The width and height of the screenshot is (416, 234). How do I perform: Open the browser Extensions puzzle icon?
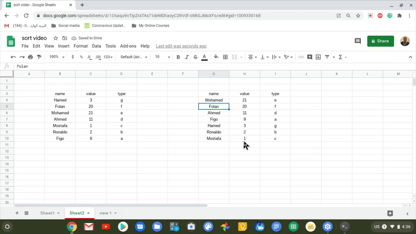(x=399, y=15)
